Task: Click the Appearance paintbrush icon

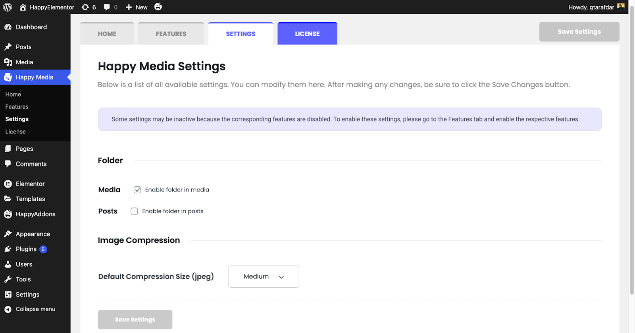Action: (8, 234)
